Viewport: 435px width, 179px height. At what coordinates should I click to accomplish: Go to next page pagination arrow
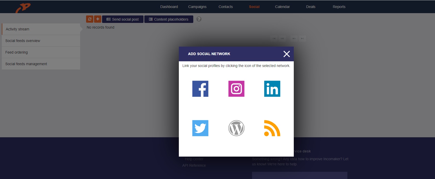[294, 39]
